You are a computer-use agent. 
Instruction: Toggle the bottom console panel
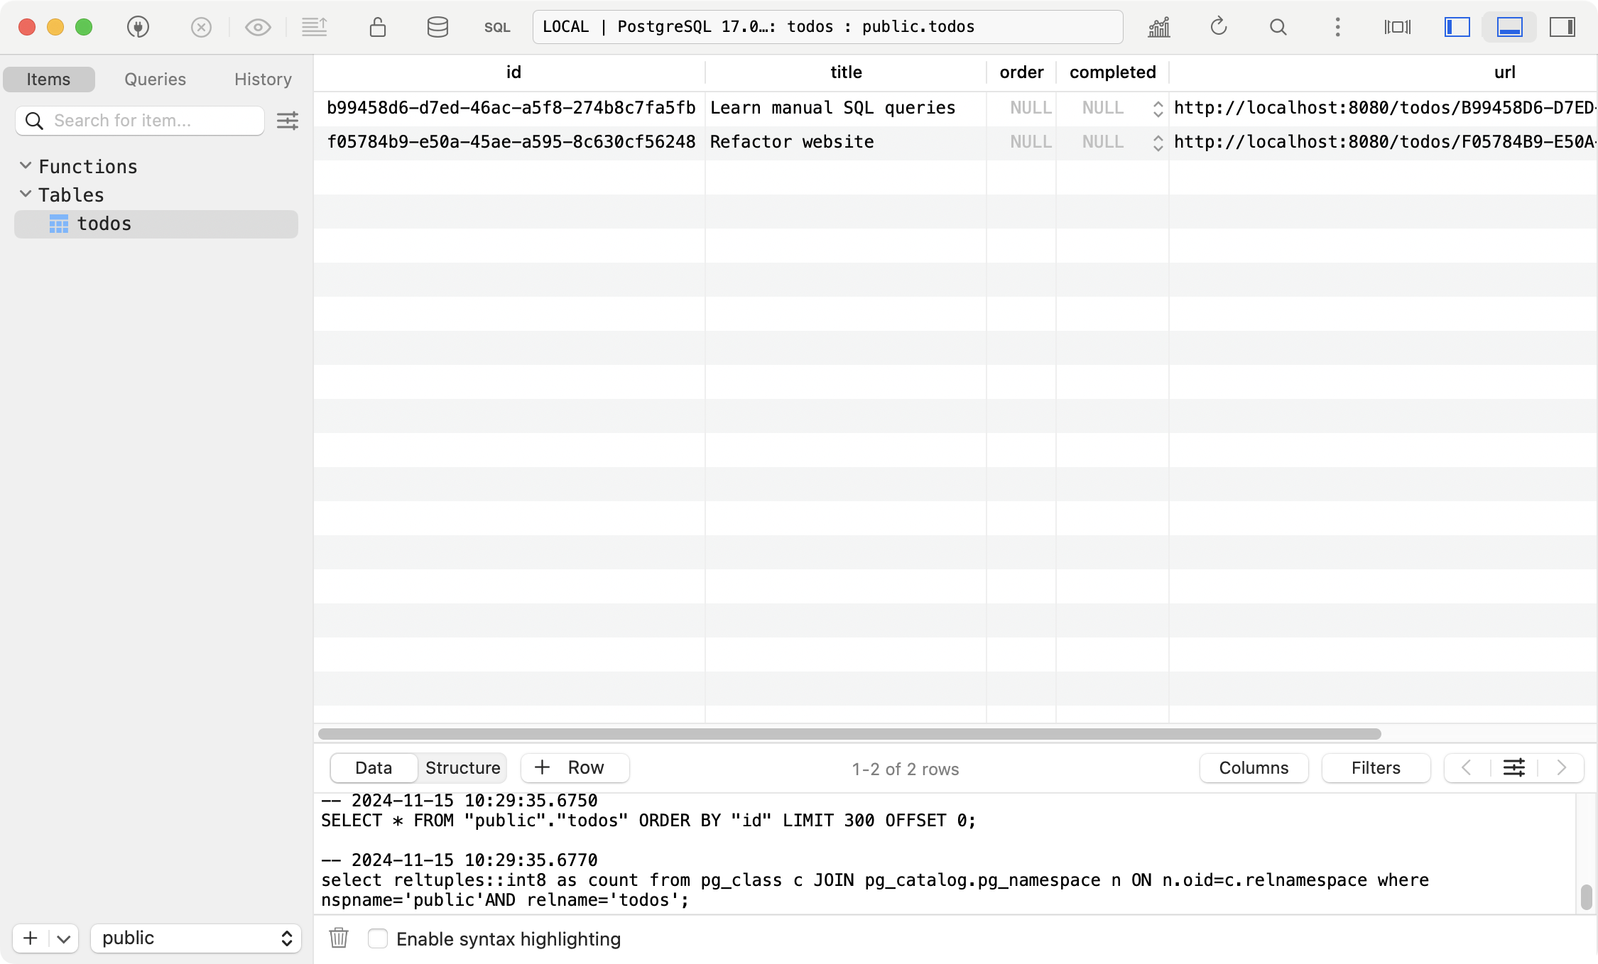point(1509,27)
